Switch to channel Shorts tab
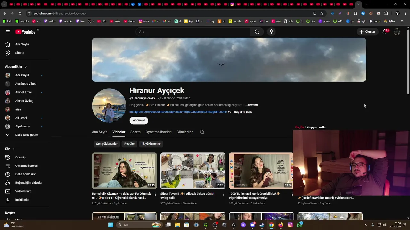410x230 pixels. (x=135, y=132)
